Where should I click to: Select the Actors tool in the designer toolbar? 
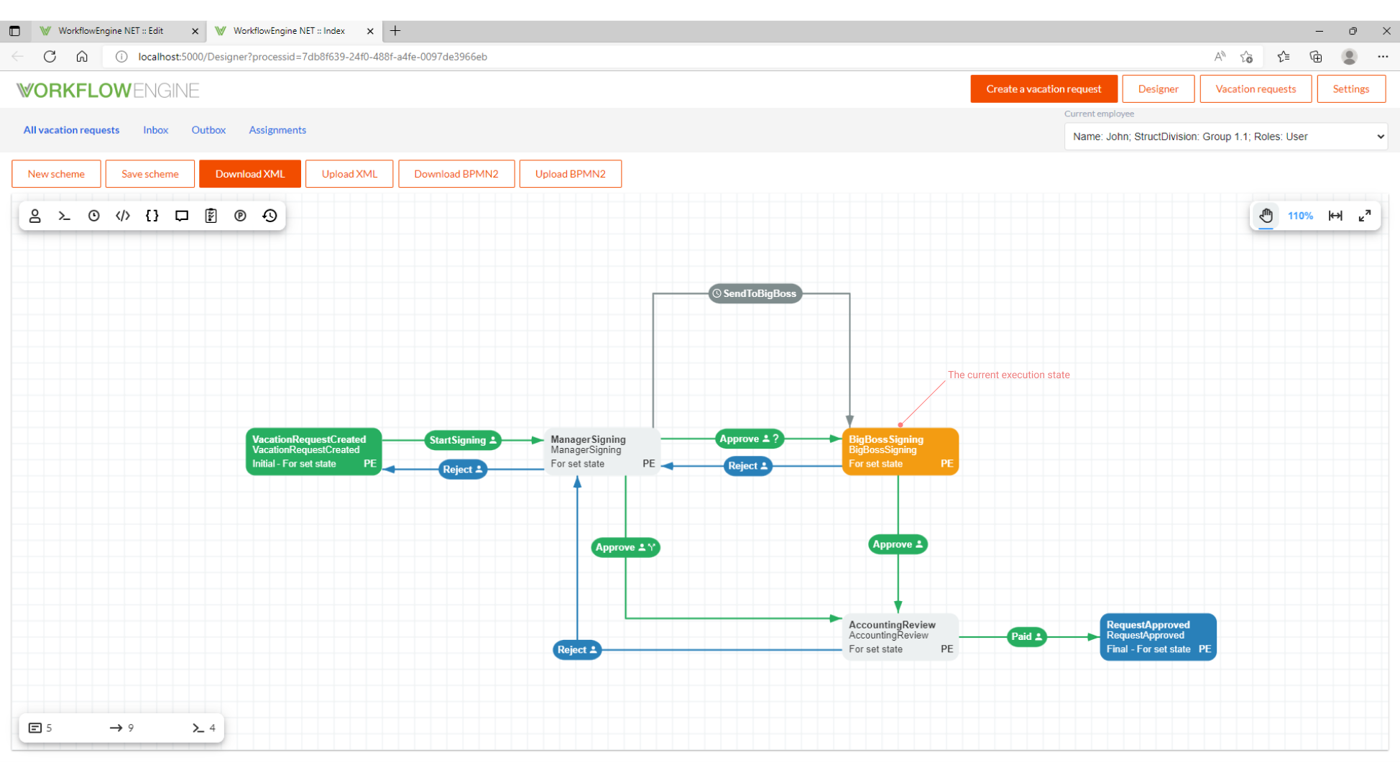[x=35, y=215]
